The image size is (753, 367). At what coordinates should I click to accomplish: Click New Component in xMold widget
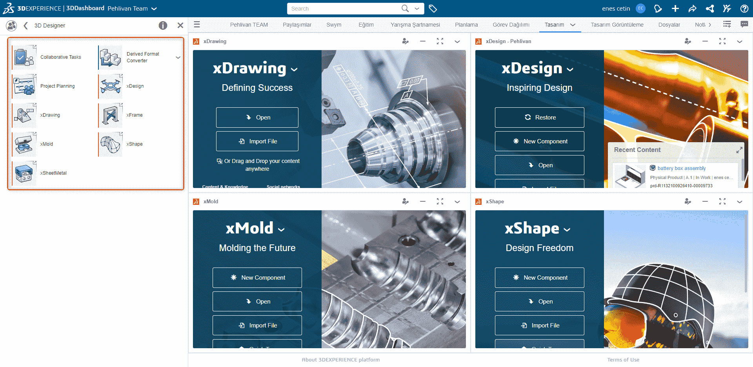coord(257,278)
